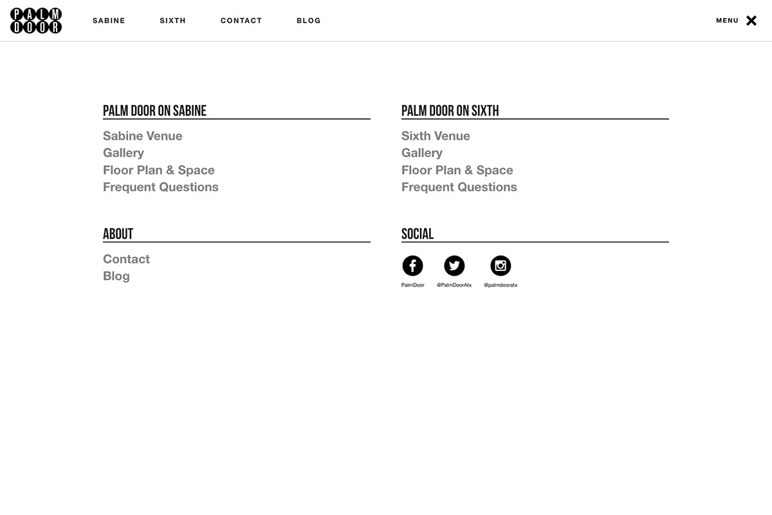Click the MENU label at top right
The height and width of the screenshot is (515, 772).
728,21
